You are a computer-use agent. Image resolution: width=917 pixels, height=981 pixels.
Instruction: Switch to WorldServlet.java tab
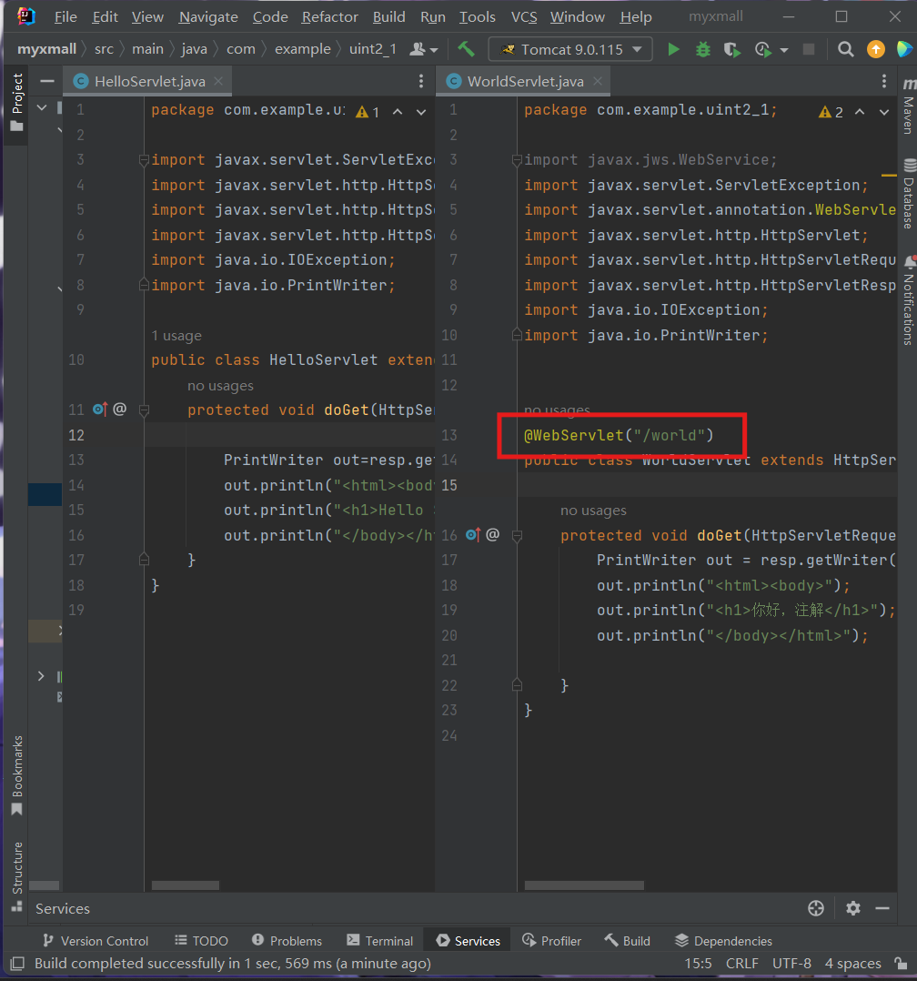click(x=526, y=81)
